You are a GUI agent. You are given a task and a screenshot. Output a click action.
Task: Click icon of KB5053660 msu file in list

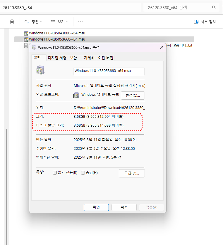click(26, 39)
